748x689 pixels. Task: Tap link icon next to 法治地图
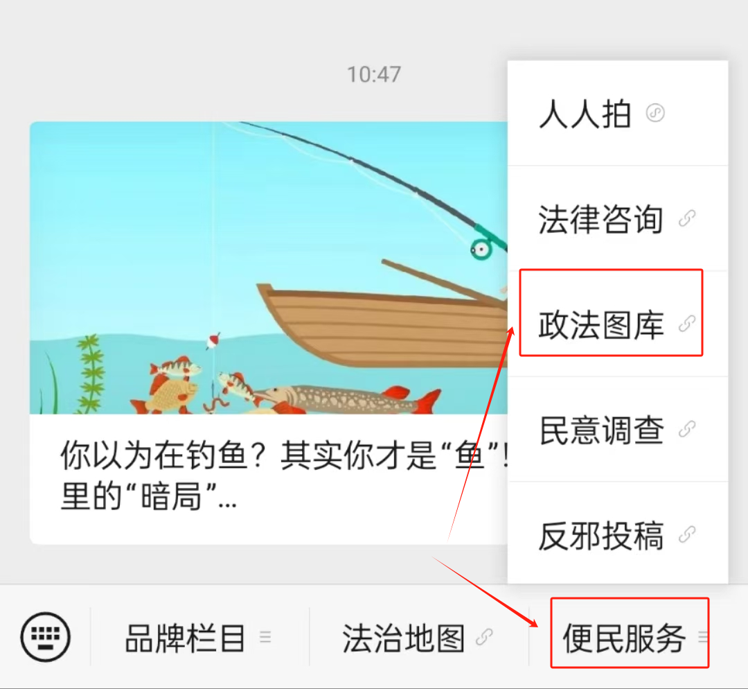click(x=484, y=637)
